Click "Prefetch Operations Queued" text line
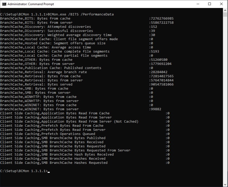The image size is (228, 187). [48, 134]
